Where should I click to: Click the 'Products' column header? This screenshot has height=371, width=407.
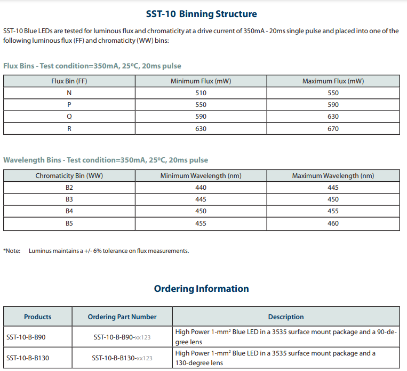point(38,317)
